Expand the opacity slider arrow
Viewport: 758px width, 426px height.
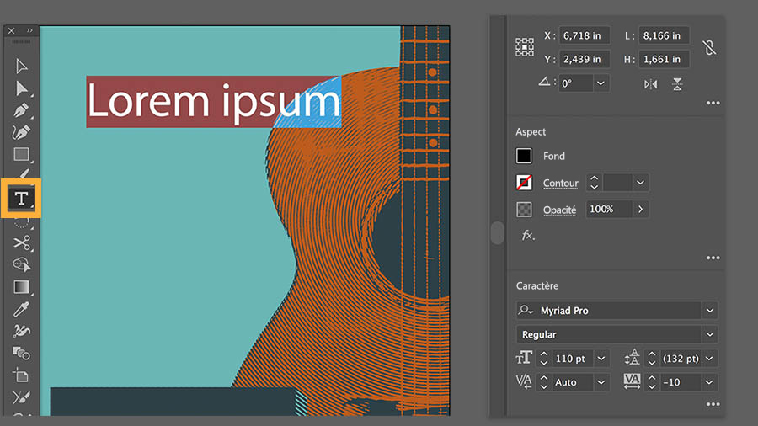[641, 209]
